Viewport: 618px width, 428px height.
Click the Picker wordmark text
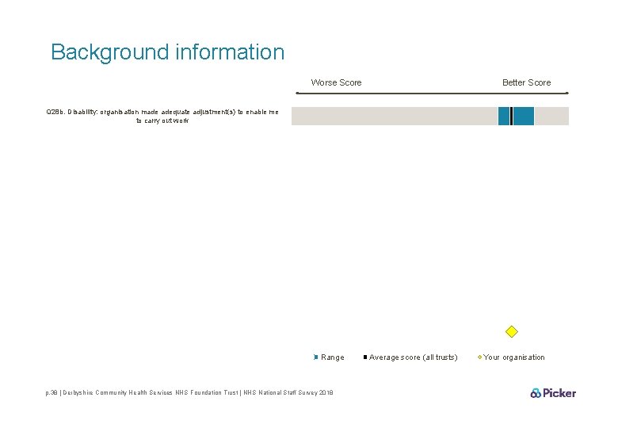[559, 393]
